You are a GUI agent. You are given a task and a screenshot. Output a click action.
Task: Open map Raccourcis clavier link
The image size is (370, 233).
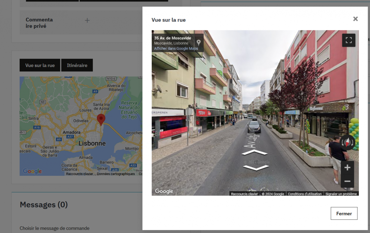point(80,174)
